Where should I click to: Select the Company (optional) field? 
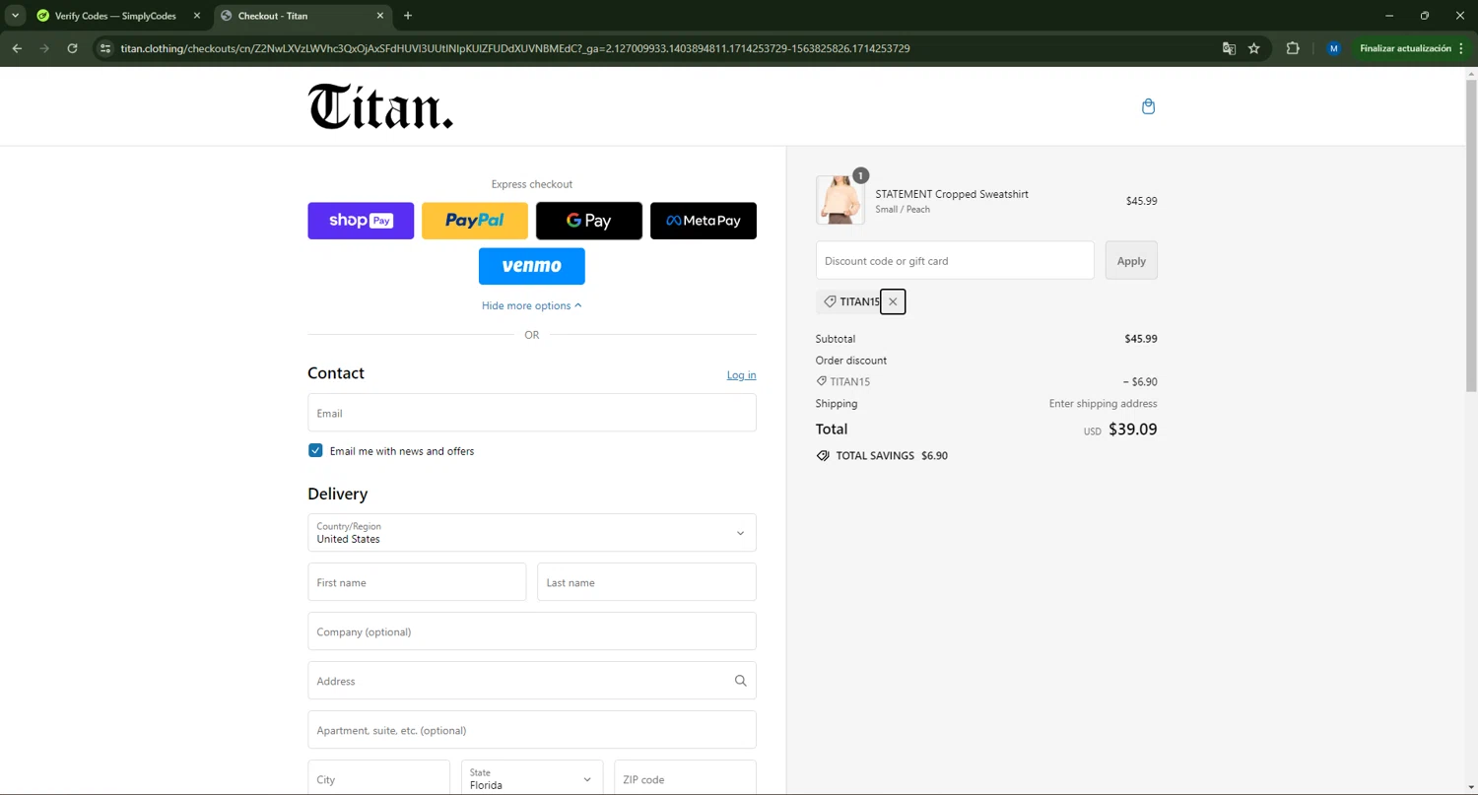(532, 631)
